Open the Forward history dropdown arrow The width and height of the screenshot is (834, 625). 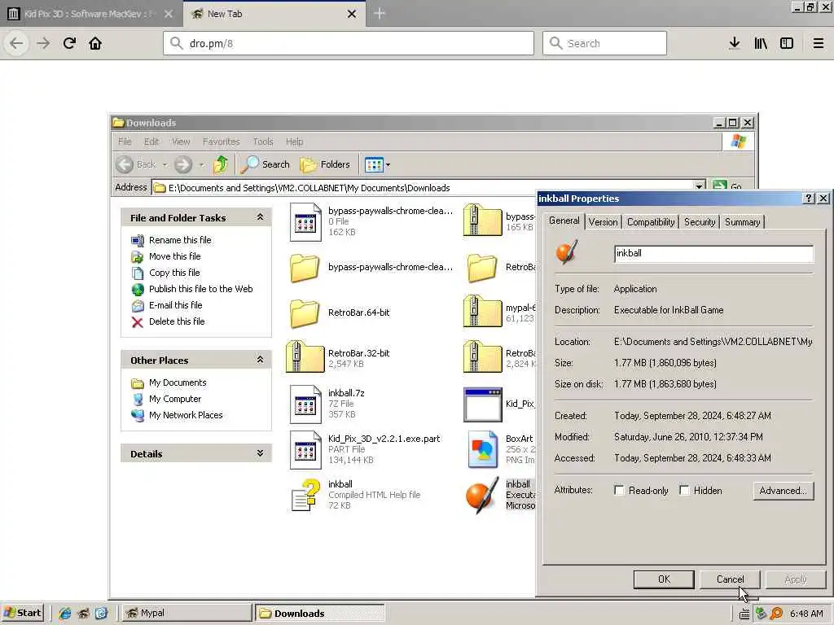coord(201,165)
